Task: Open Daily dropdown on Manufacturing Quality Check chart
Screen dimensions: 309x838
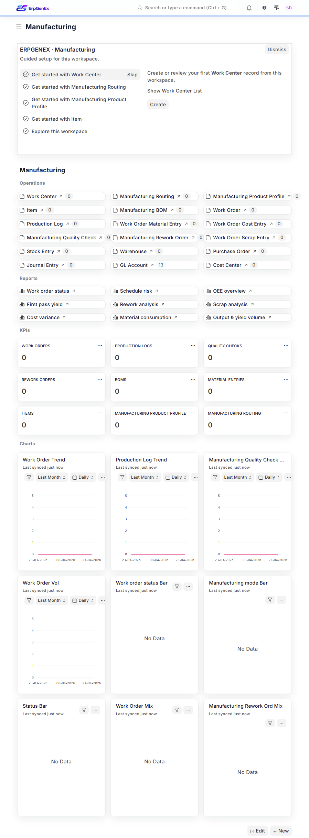Action: tap(269, 477)
